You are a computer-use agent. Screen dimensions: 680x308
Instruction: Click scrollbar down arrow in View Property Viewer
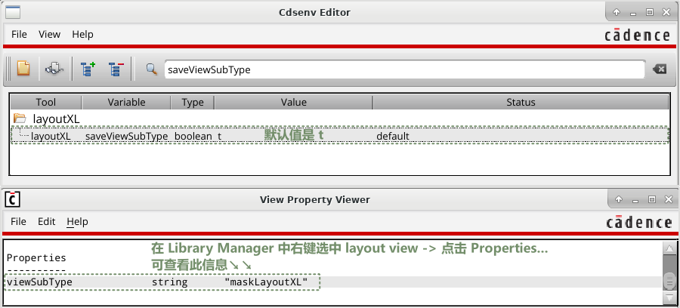[669, 297]
